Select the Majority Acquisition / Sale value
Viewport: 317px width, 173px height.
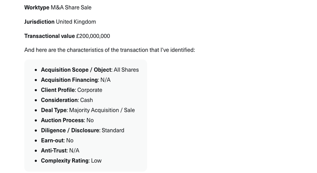(102, 110)
